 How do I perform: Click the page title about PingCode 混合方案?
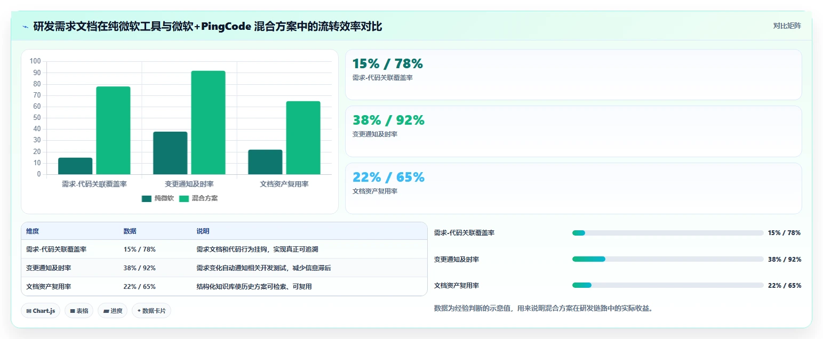207,26
